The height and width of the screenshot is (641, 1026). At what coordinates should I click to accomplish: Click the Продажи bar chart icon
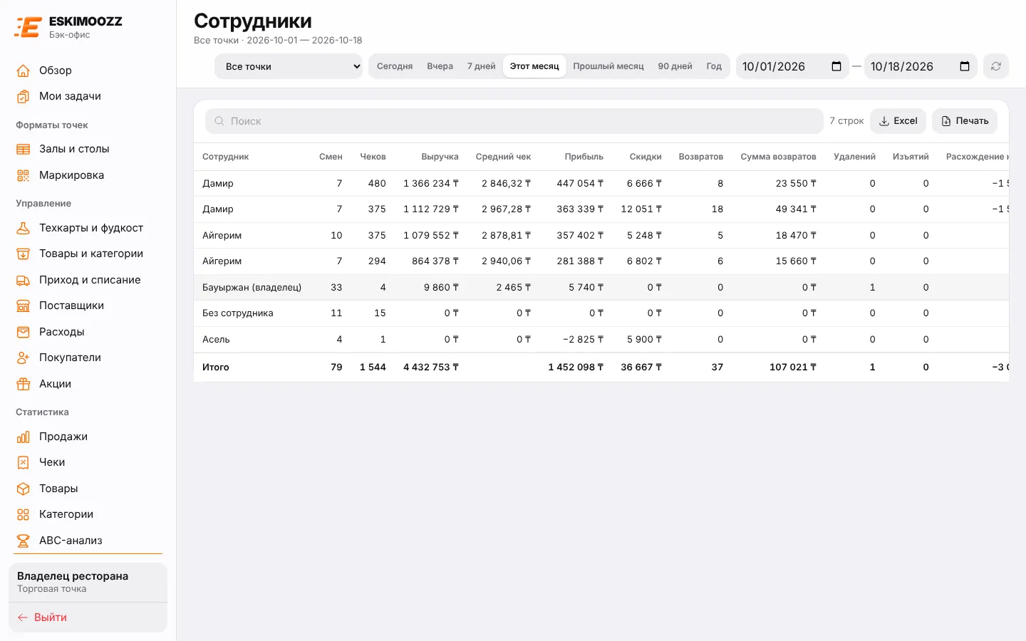pos(24,437)
